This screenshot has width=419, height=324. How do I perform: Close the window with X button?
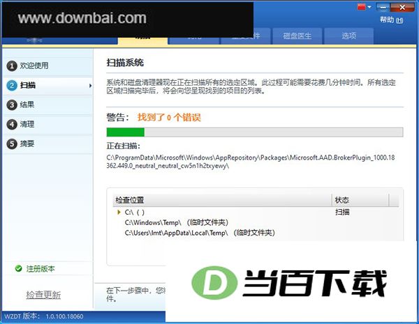[402, 8]
